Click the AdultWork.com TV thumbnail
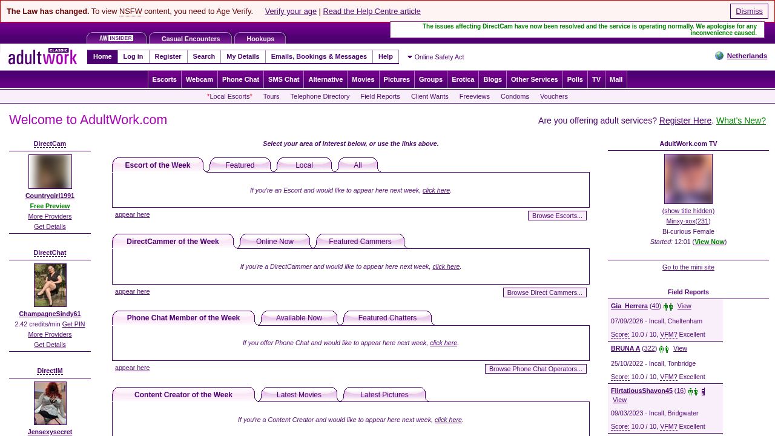The width and height of the screenshot is (775, 436). (688, 179)
